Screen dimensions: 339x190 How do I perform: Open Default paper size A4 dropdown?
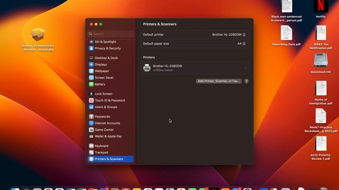242,44
